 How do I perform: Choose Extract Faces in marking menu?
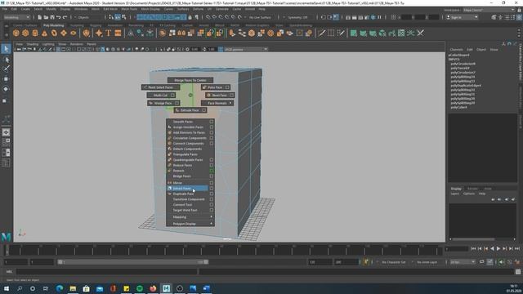click(187, 189)
